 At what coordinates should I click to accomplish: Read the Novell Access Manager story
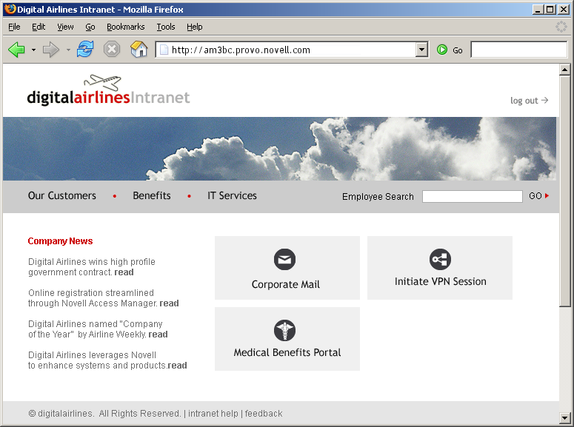(x=169, y=303)
